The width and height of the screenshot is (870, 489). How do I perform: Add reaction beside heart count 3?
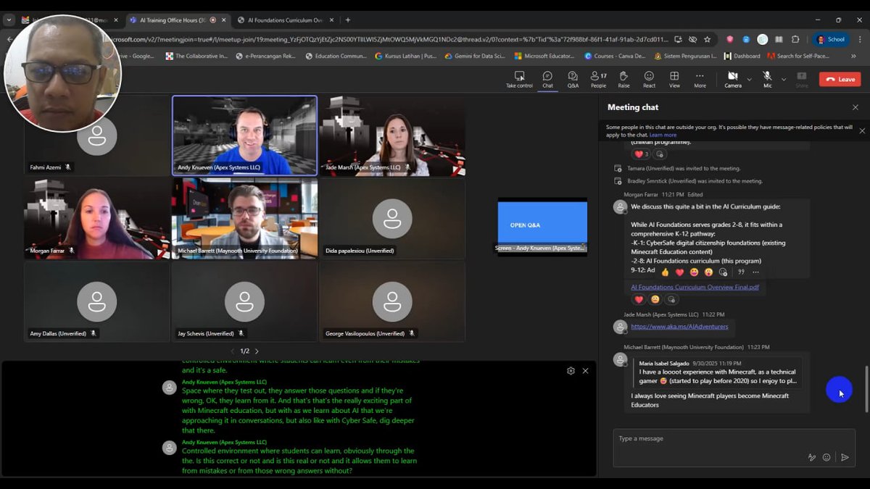(x=660, y=154)
